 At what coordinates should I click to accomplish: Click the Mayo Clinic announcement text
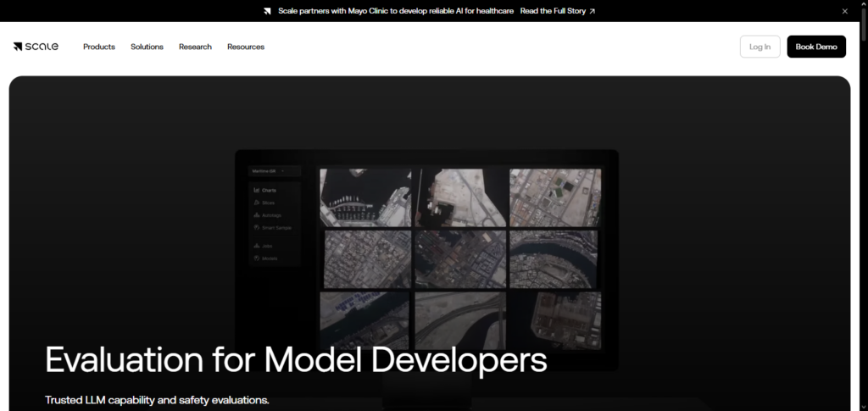point(395,11)
